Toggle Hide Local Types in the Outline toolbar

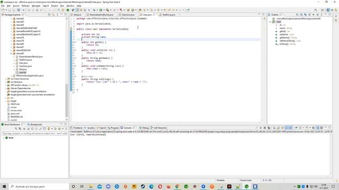(x=317, y=15)
